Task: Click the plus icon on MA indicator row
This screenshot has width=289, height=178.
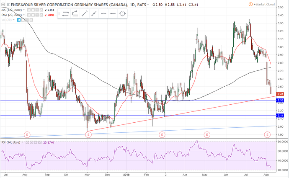Action: [37, 10]
